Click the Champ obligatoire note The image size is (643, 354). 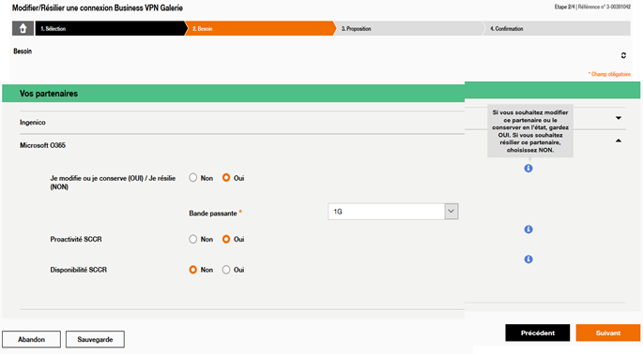(609, 74)
